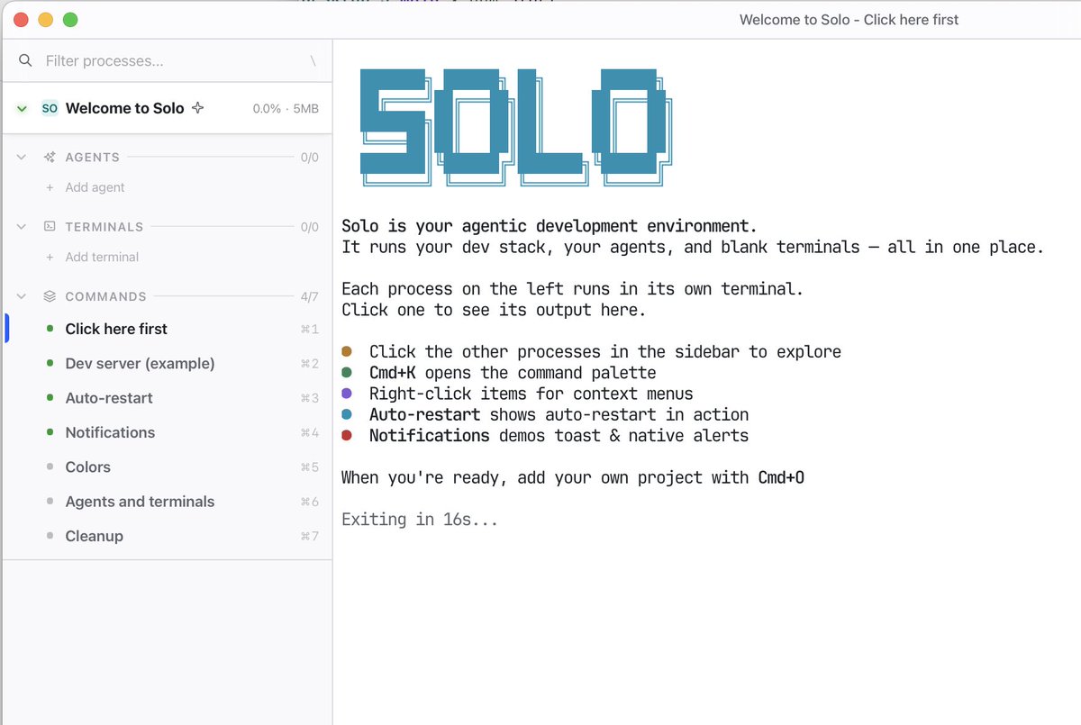Select the Welcome to Solo project title

click(124, 108)
